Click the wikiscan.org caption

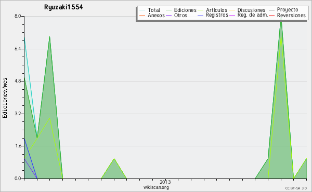[156, 187]
